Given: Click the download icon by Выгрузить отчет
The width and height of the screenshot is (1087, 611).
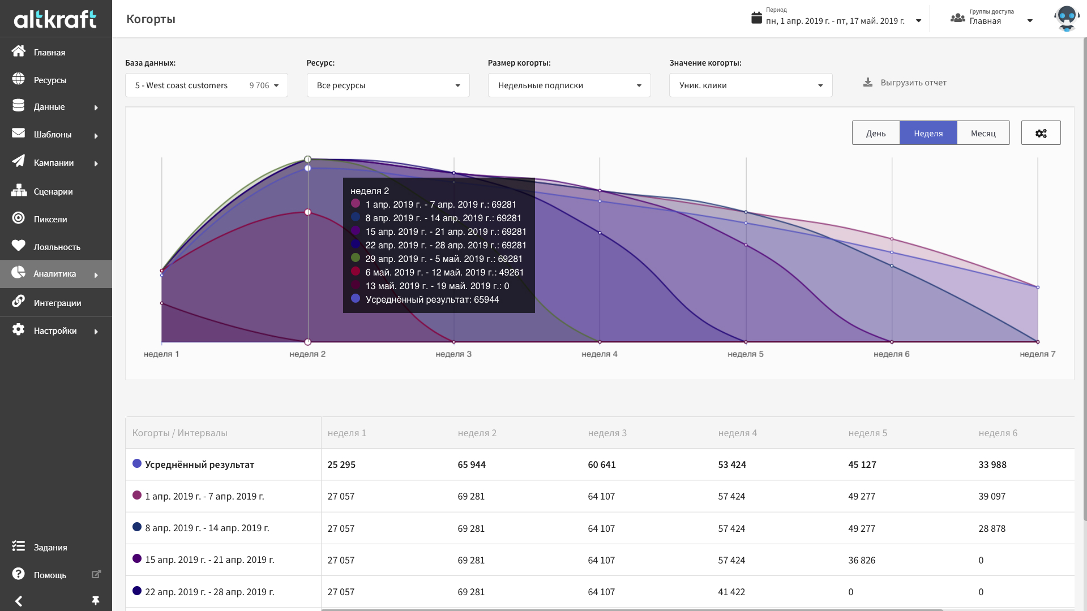Looking at the screenshot, I should (868, 83).
